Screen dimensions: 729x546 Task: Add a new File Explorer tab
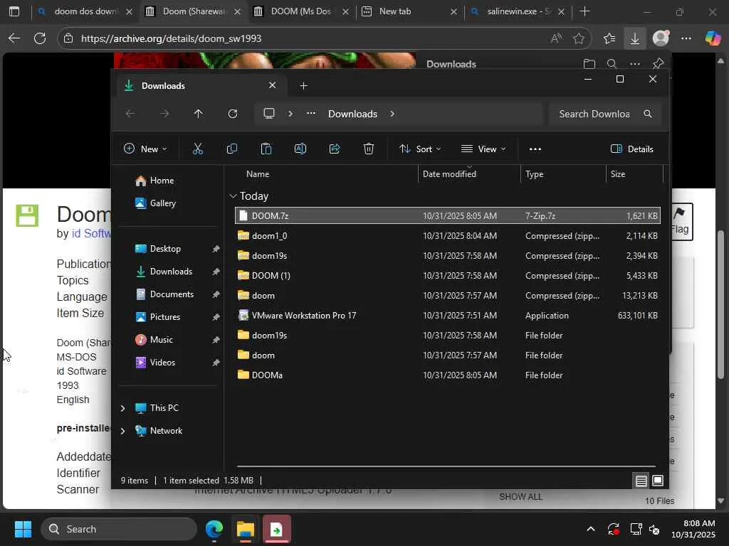(303, 86)
